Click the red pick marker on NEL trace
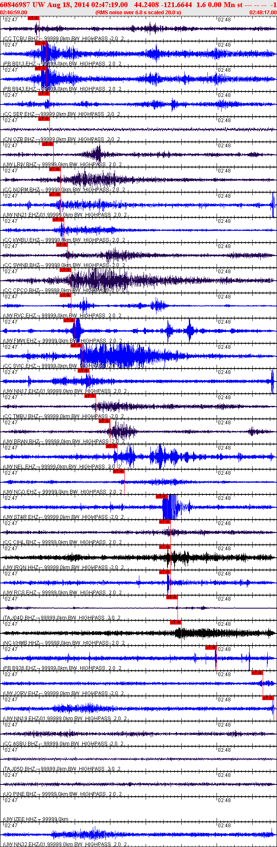The image size is (277, 847). coord(112,446)
